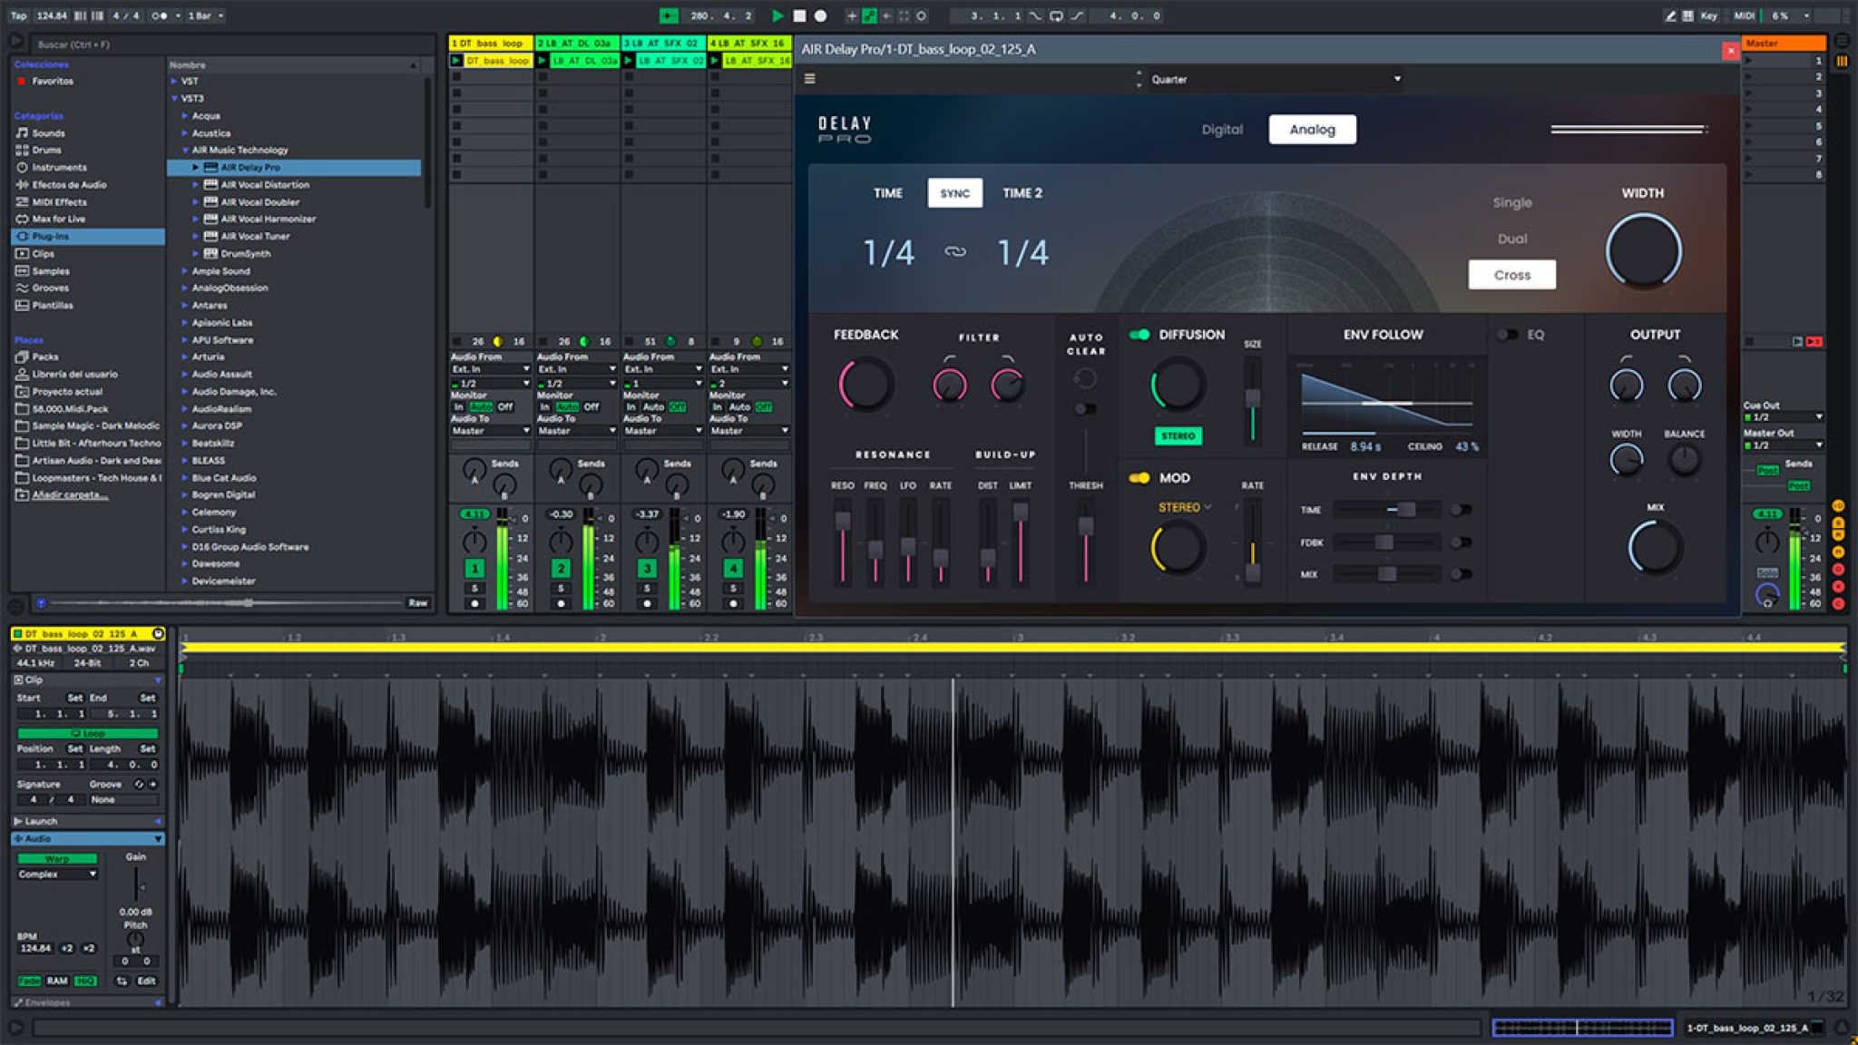Click the transport Play button
Image resolution: width=1858 pixels, height=1045 pixels.
coord(777,15)
